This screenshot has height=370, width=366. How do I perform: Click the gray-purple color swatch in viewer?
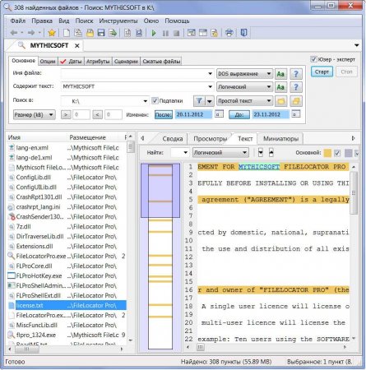pos(348,153)
